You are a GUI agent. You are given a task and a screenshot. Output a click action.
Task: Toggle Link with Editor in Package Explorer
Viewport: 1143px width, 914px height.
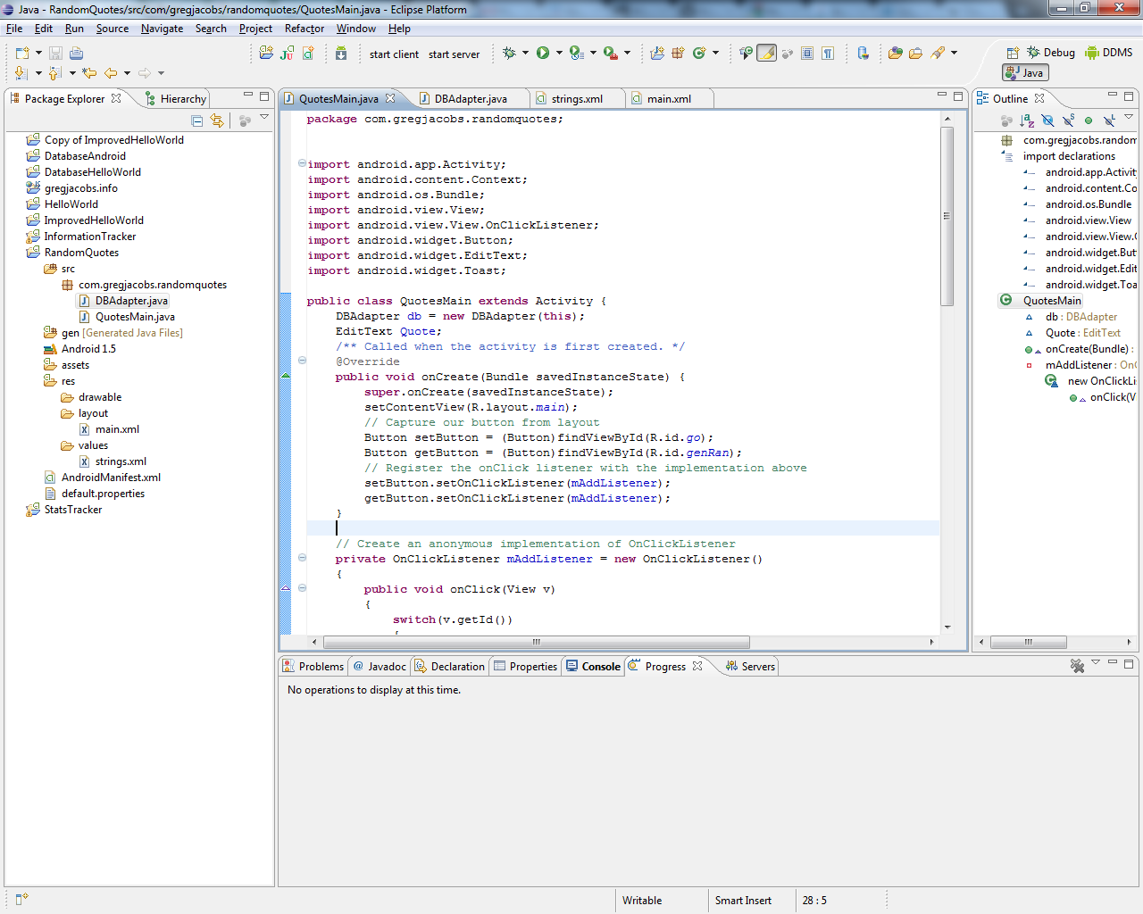pos(217,121)
